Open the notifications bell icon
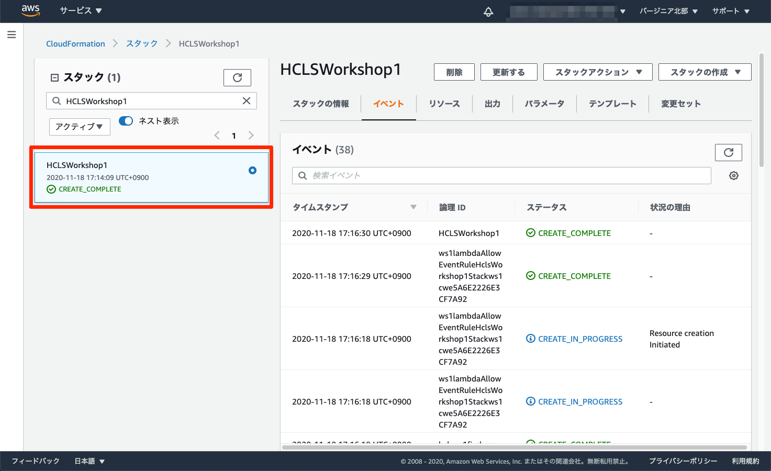Image resolution: width=771 pixels, height=471 pixels. (488, 11)
